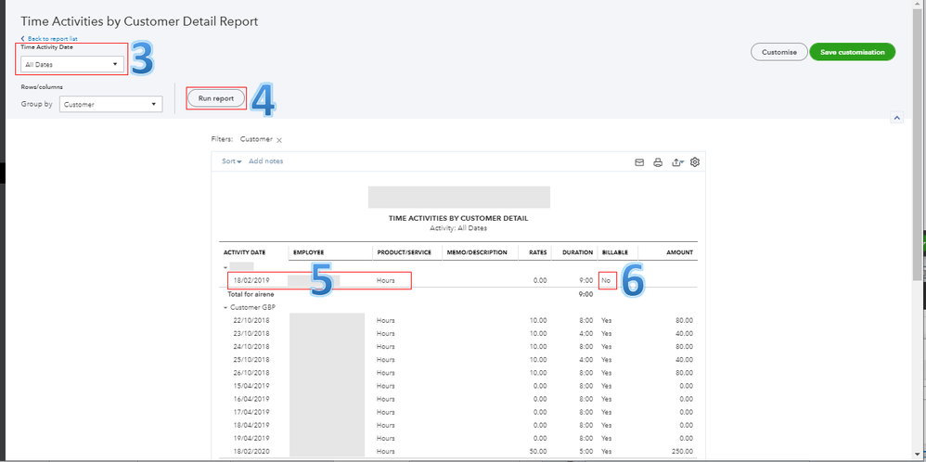926x462 pixels.
Task: Click the 16/04/2019 activity date
Action: tap(252, 399)
